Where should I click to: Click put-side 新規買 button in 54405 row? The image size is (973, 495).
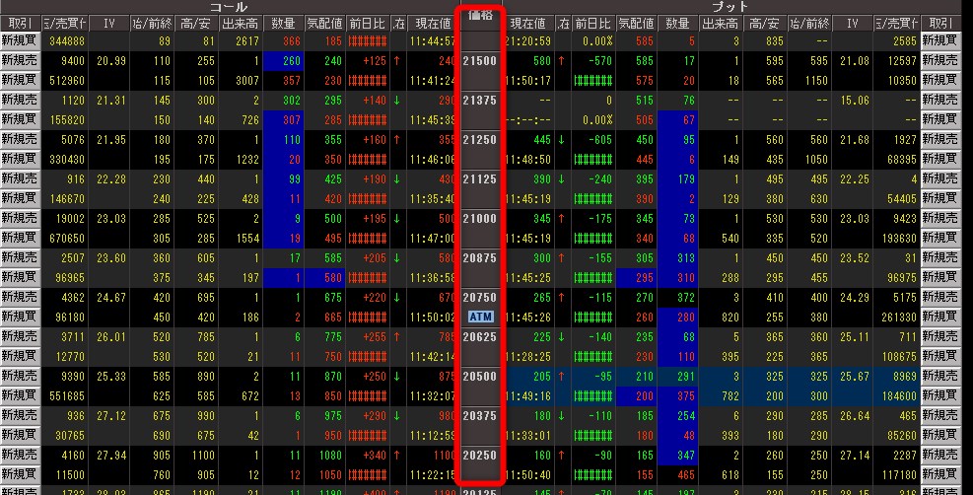[940, 198]
